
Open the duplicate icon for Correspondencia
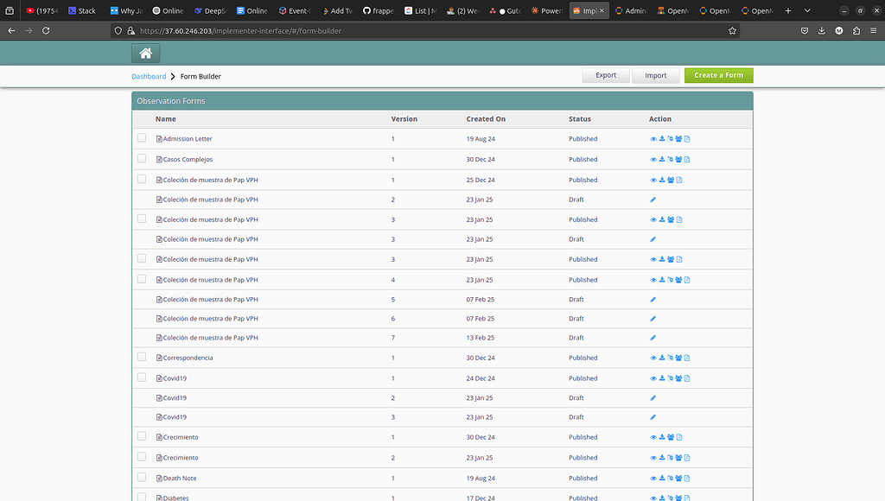pos(670,358)
